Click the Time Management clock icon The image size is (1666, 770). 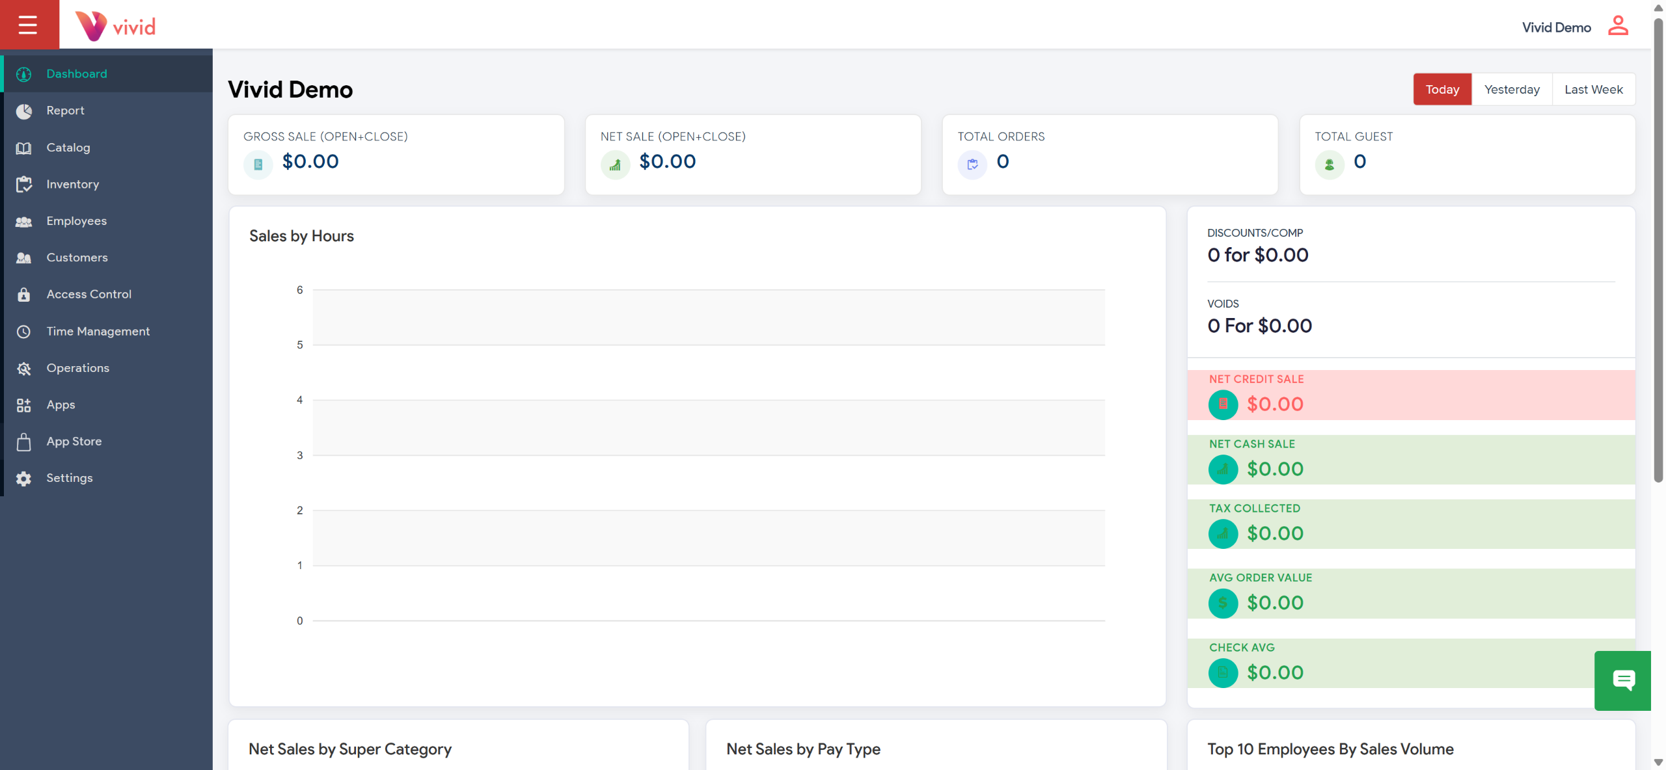click(24, 332)
